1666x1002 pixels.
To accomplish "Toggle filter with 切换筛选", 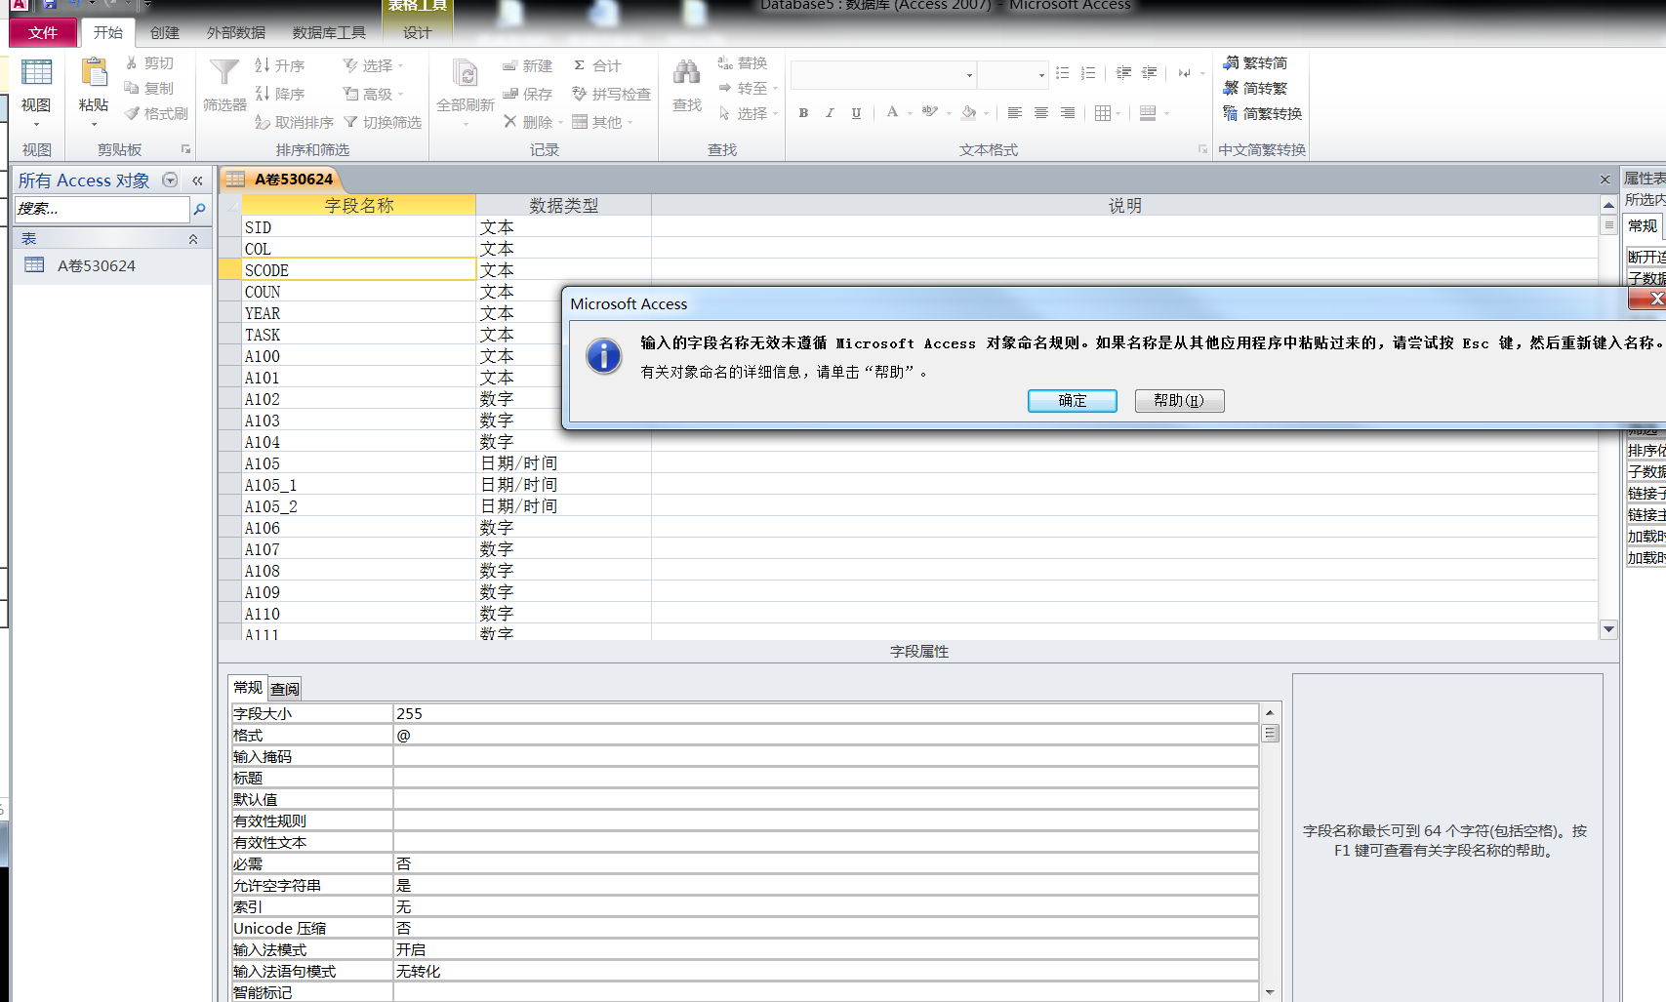I will 382,122.
